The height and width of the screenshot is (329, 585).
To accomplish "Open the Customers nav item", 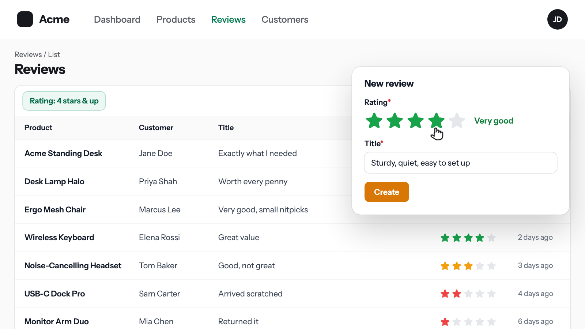I will coord(285,19).
